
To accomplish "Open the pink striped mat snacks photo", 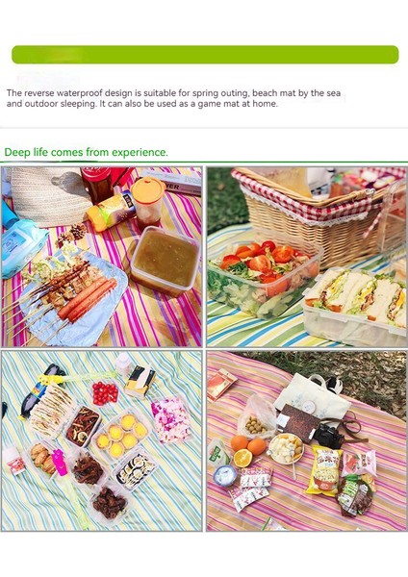I will (x=307, y=440).
